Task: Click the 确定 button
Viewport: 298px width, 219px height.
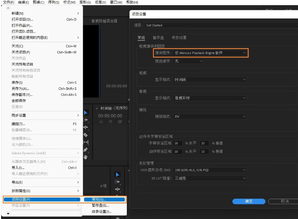Action: [249, 201]
